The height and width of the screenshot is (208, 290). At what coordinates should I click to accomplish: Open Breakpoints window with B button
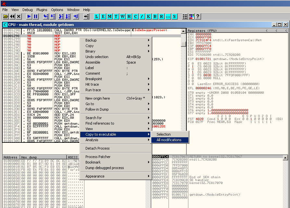155,16
